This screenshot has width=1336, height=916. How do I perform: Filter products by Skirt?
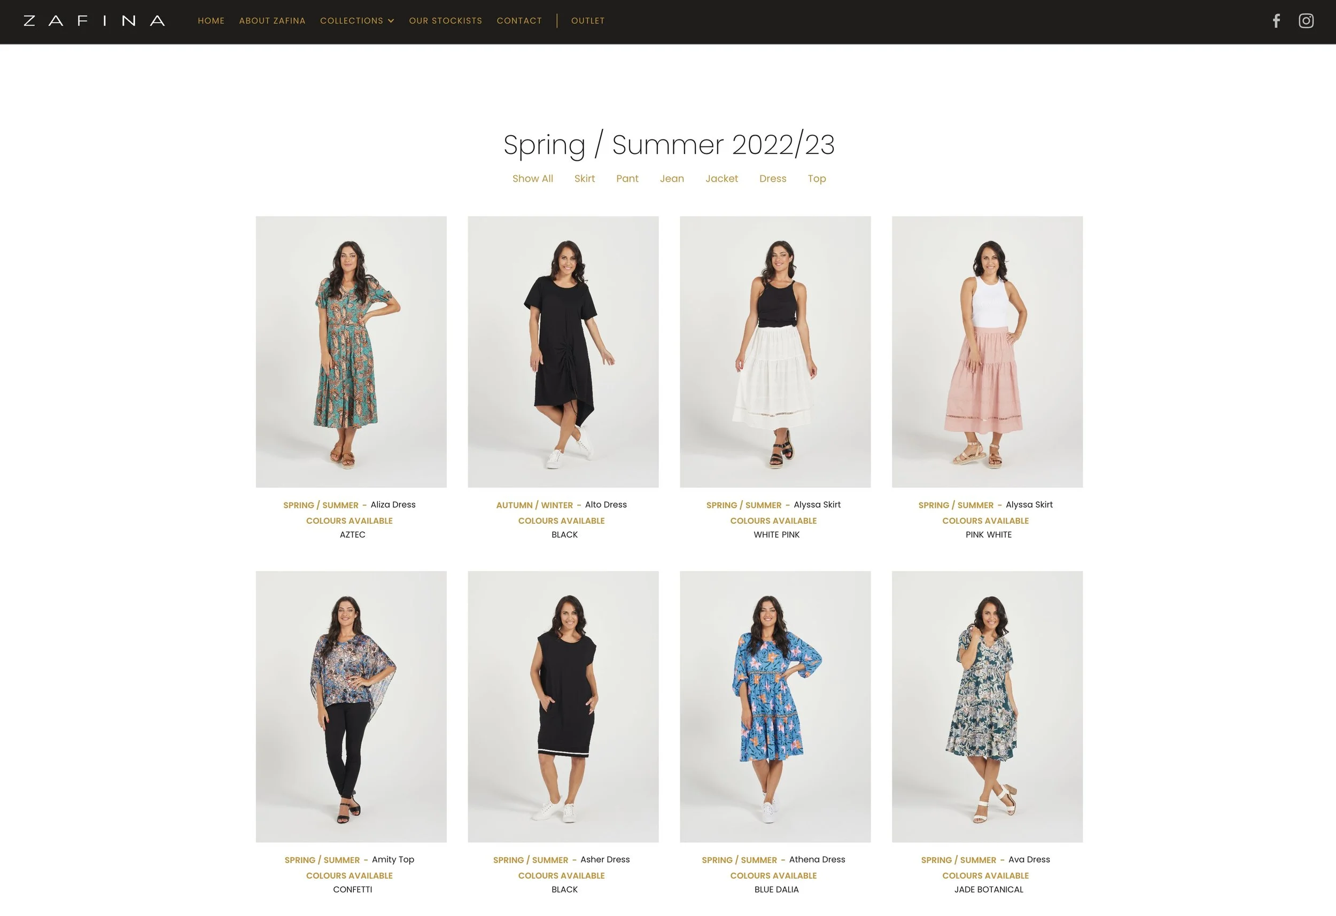tap(584, 178)
